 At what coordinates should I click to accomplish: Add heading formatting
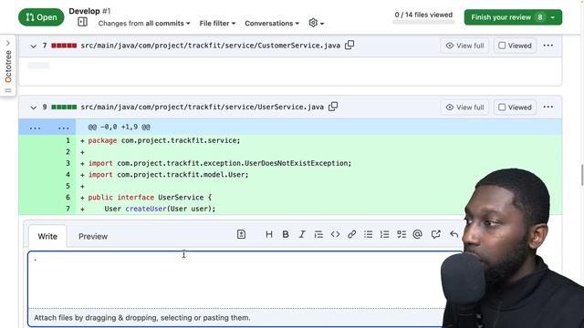point(269,234)
